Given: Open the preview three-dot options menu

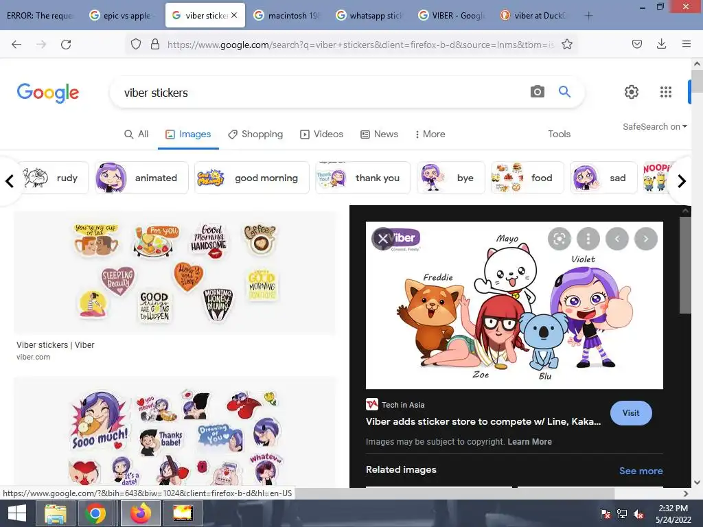Looking at the screenshot, I should [588, 239].
